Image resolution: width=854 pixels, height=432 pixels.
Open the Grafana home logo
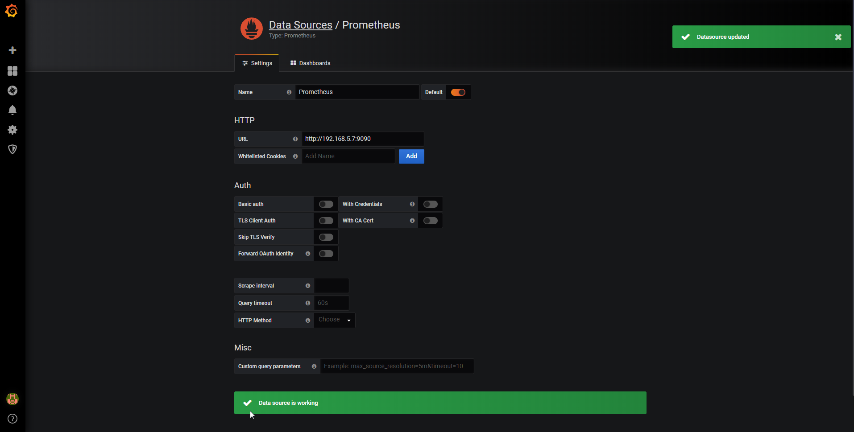12,11
